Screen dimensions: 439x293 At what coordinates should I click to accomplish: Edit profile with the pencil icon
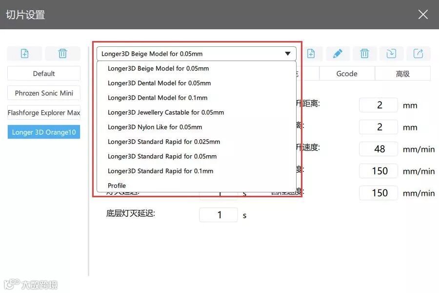[338, 53]
